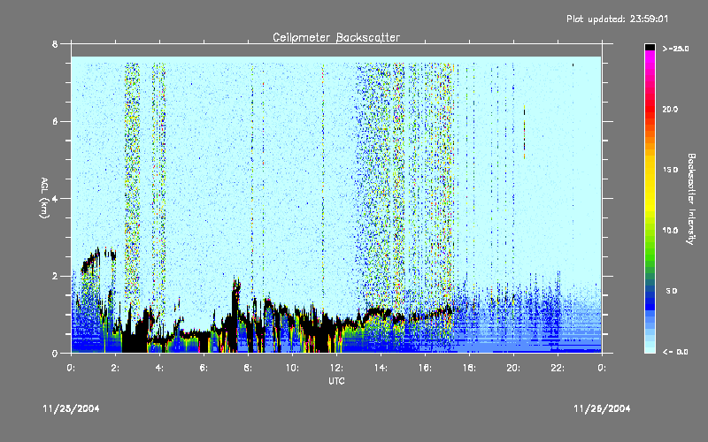Click the "4" altitude tick label

(55, 199)
